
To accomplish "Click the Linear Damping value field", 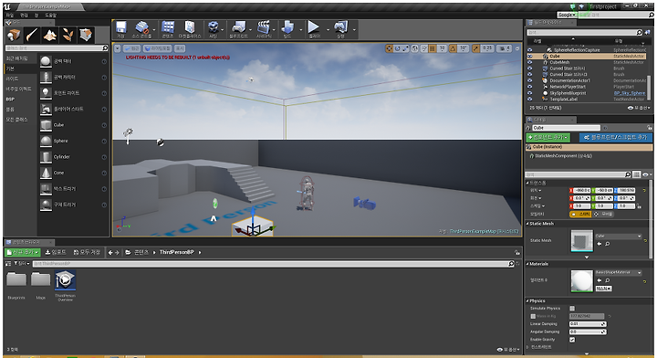I will [x=588, y=324].
